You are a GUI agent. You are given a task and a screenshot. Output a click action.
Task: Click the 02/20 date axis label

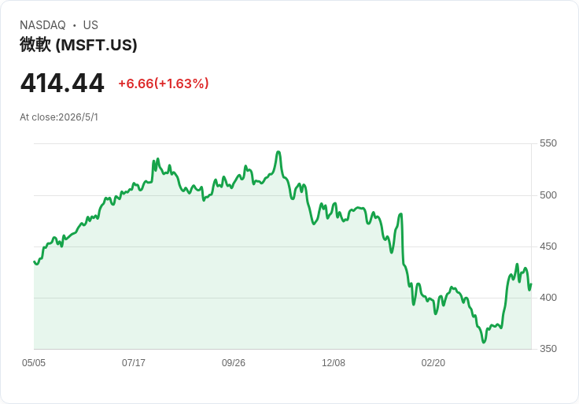click(433, 362)
